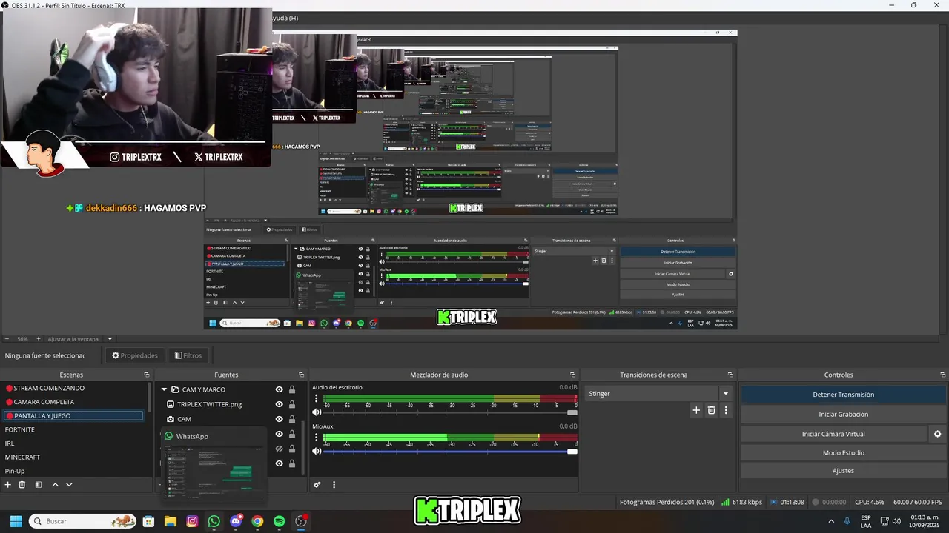Mute Audio del escritorio speaker icon
949x533 pixels.
coord(317,412)
